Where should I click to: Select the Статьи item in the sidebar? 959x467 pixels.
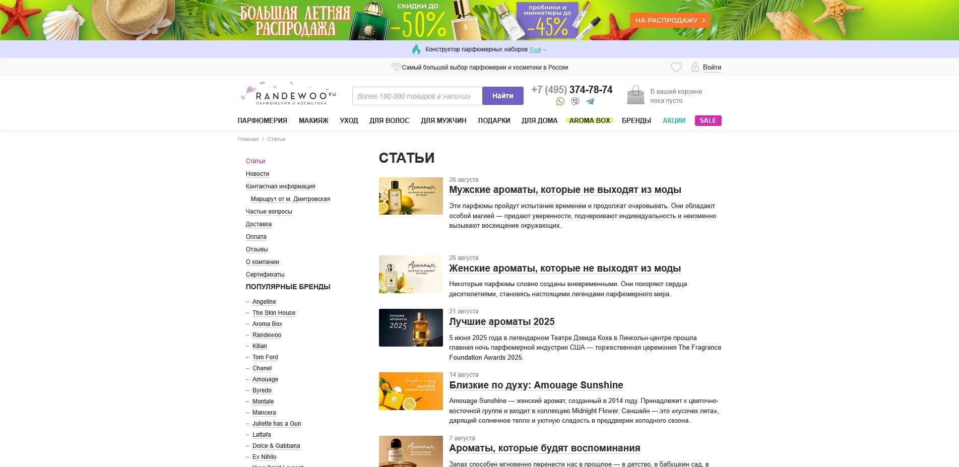pos(255,161)
